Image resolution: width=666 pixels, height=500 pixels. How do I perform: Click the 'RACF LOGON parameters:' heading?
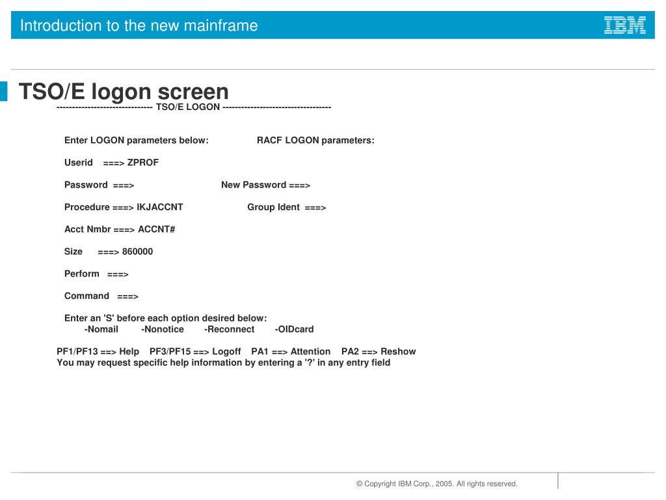[x=315, y=141]
